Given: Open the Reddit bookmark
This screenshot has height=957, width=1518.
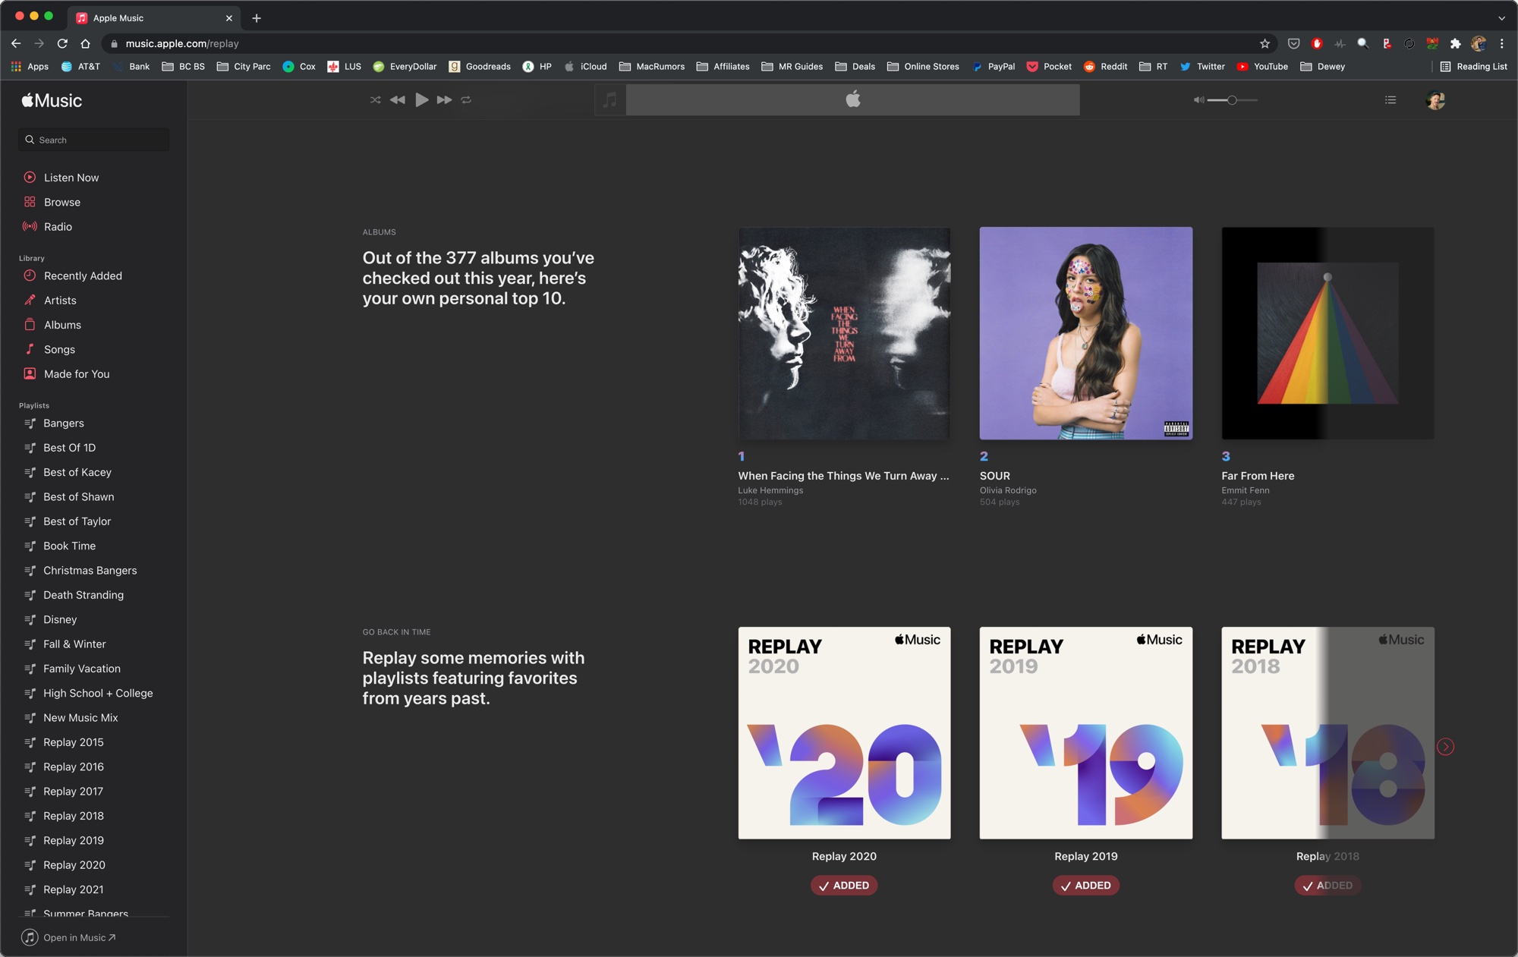Looking at the screenshot, I should tap(1106, 66).
